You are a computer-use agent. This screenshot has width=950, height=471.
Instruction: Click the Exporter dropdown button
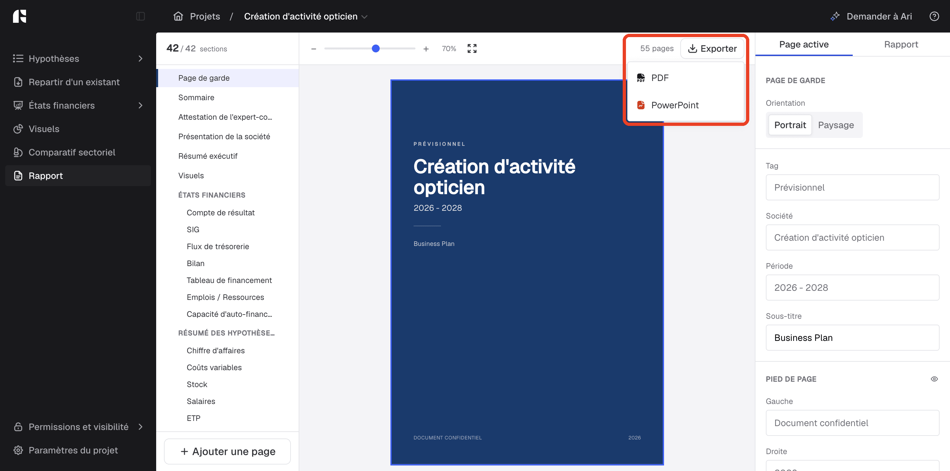[x=712, y=49]
